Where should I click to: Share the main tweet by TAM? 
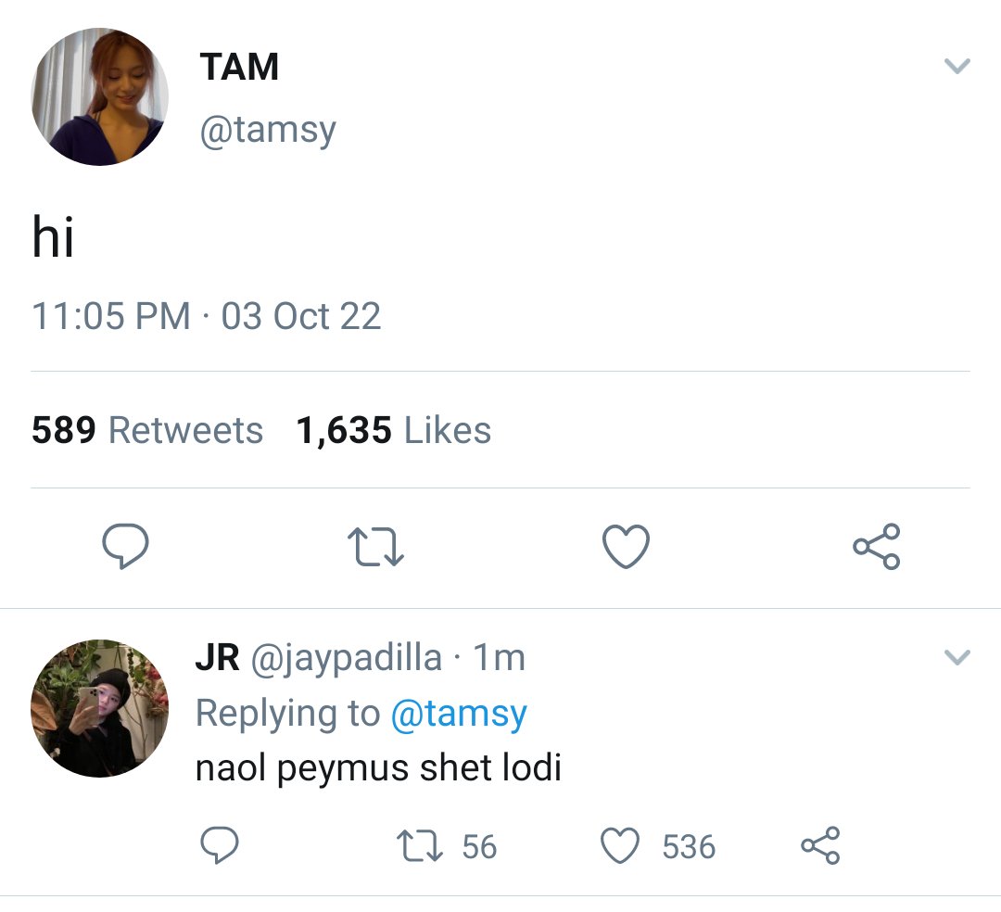click(x=877, y=546)
